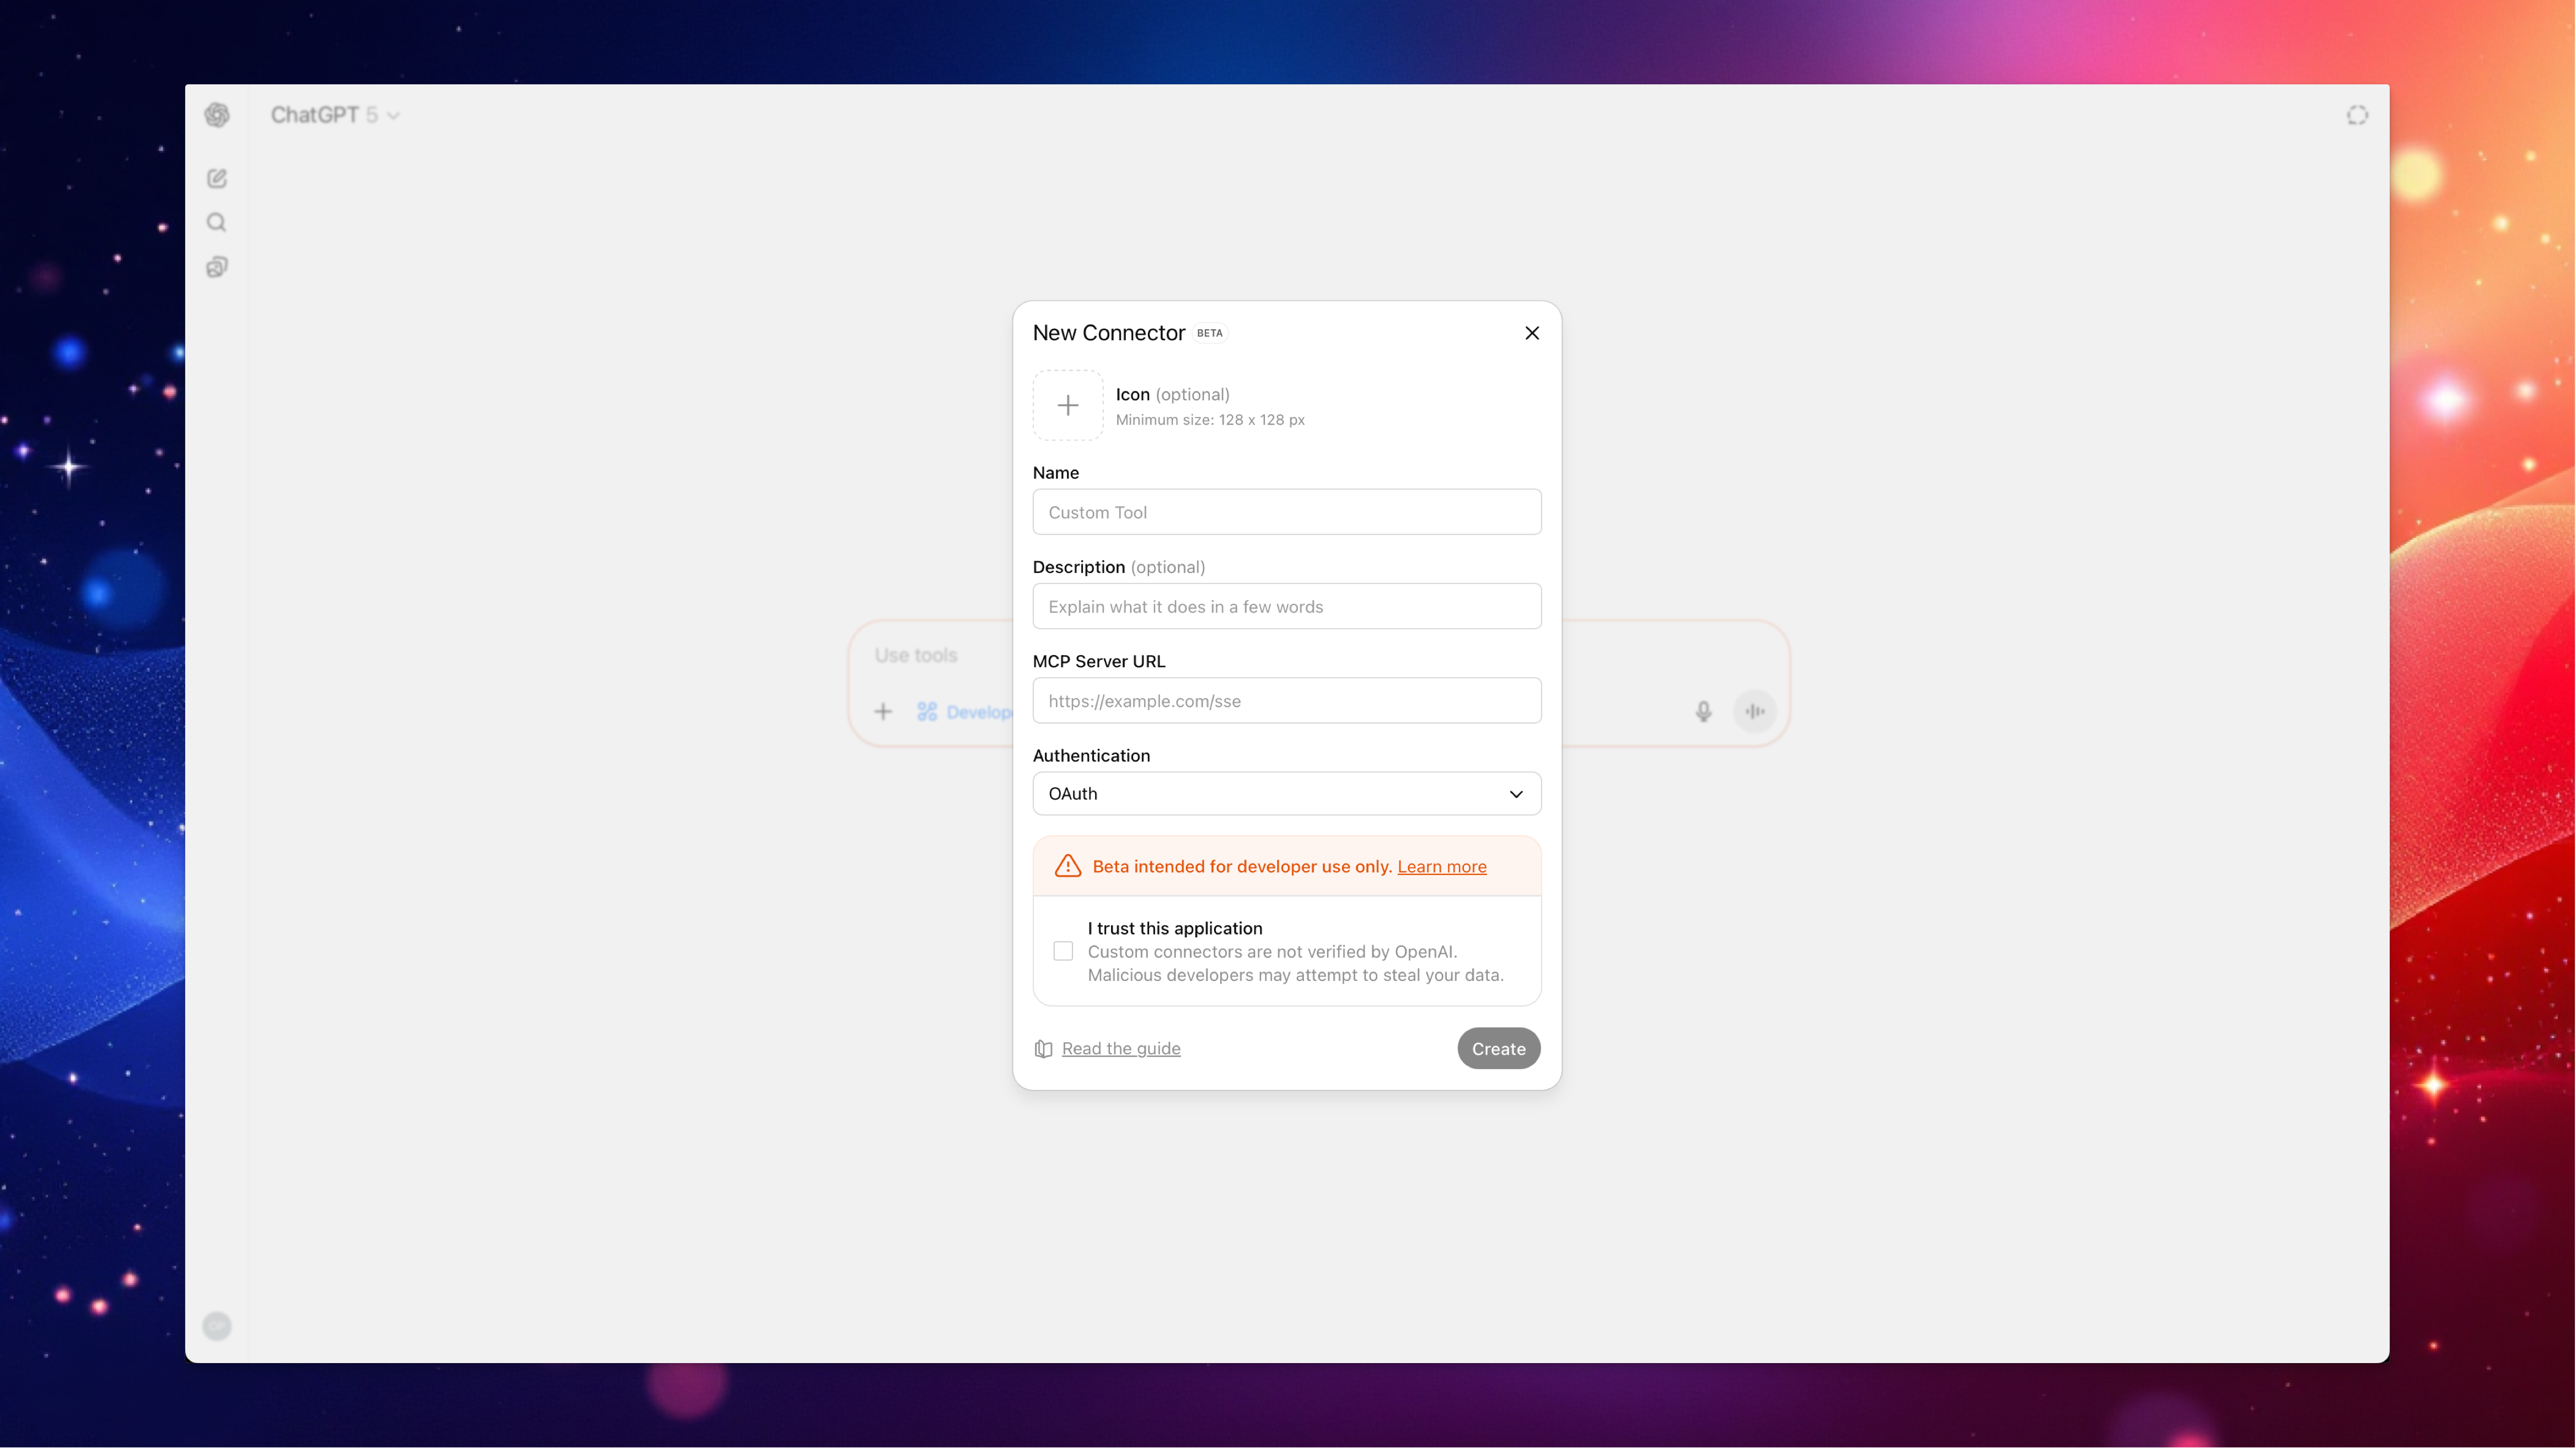Click the 'MCP Server URL' label
Viewport: 2576px width, 1448px height.
1099,662
